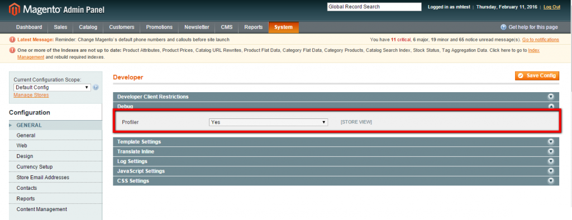The image size is (572, 220).
Task: Open the CMS menu
Action: coord(227,27)
